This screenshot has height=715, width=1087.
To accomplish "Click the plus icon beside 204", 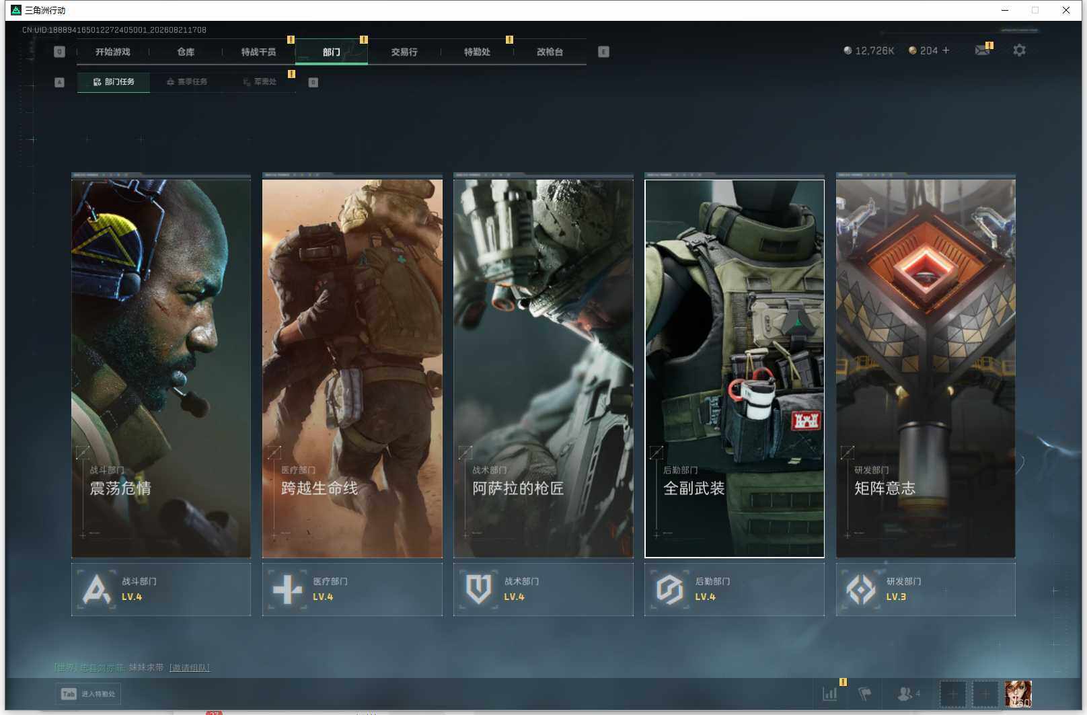I will click(946, 50).
